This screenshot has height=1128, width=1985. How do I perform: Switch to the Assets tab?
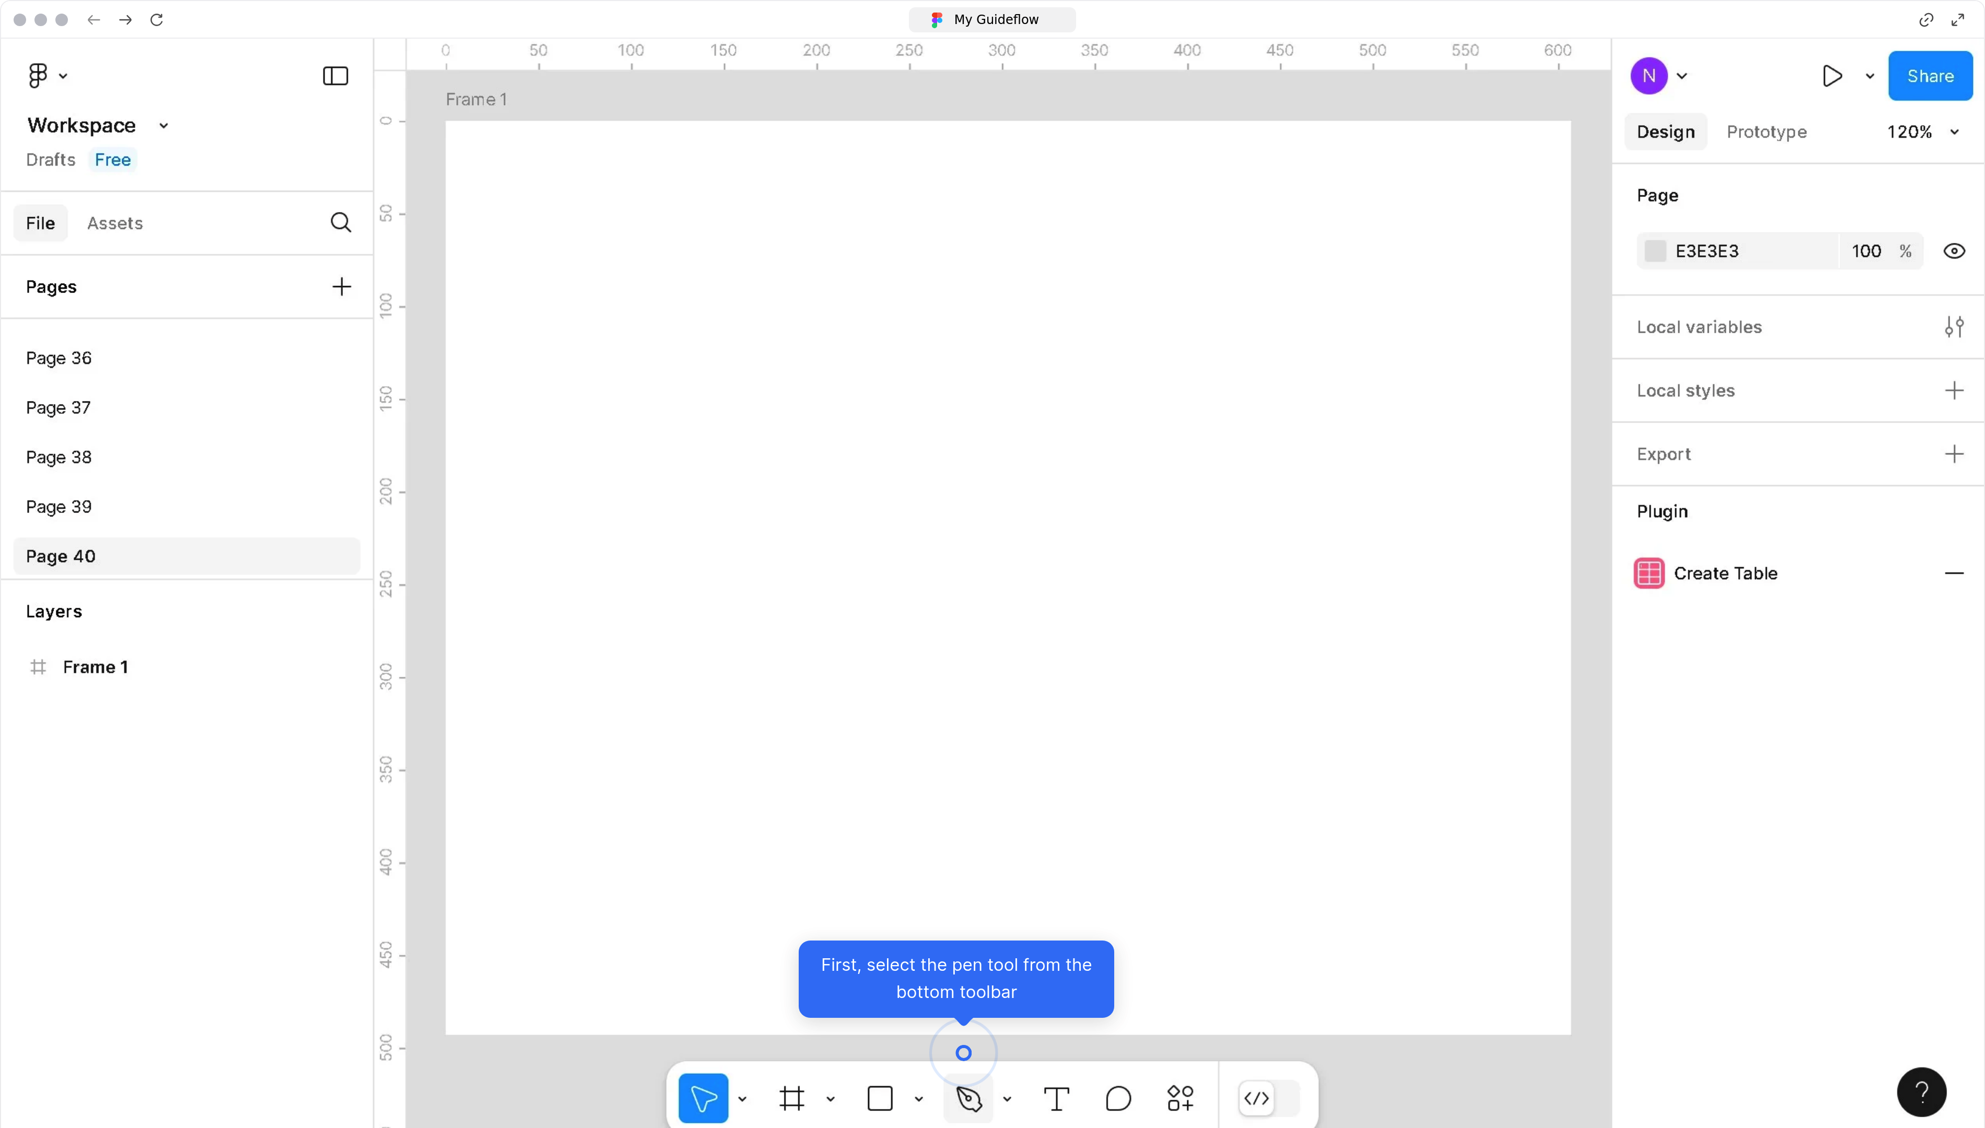[x=115, y=222]
